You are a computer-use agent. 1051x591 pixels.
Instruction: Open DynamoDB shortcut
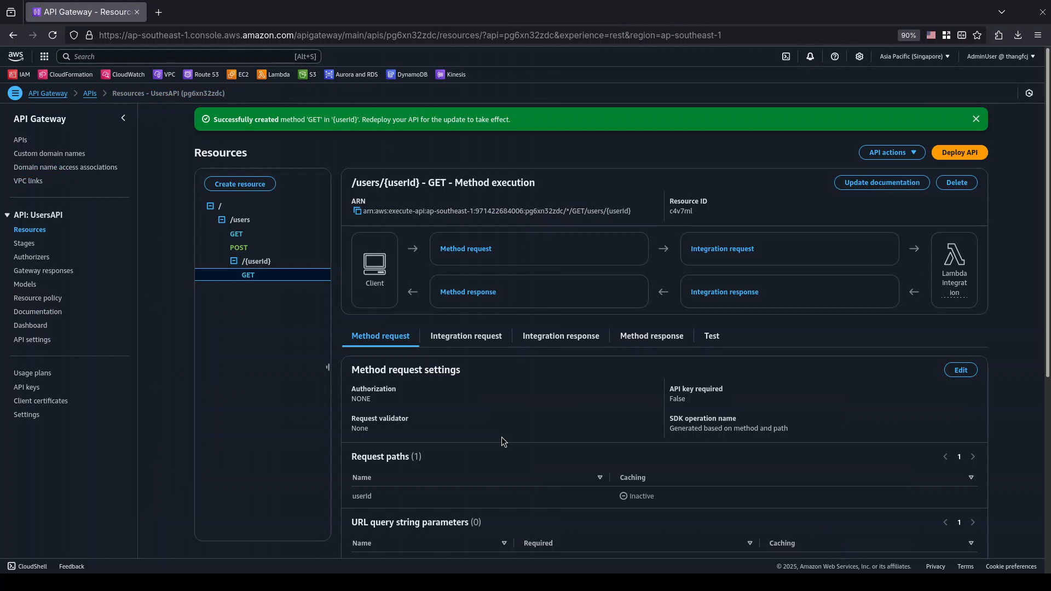coord(407,74)
